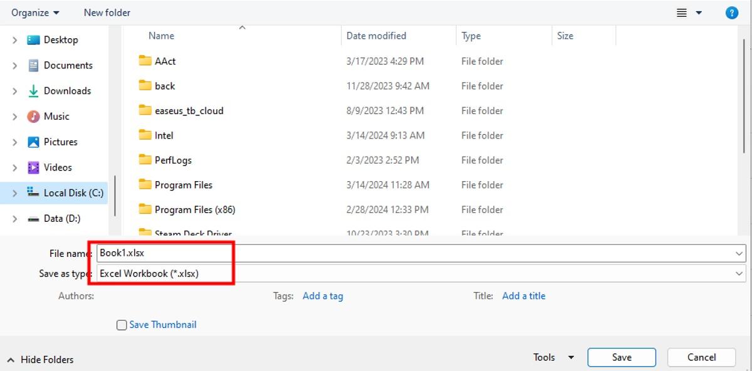Expand the Desktop tree item
752x371 pixels.
15,39
